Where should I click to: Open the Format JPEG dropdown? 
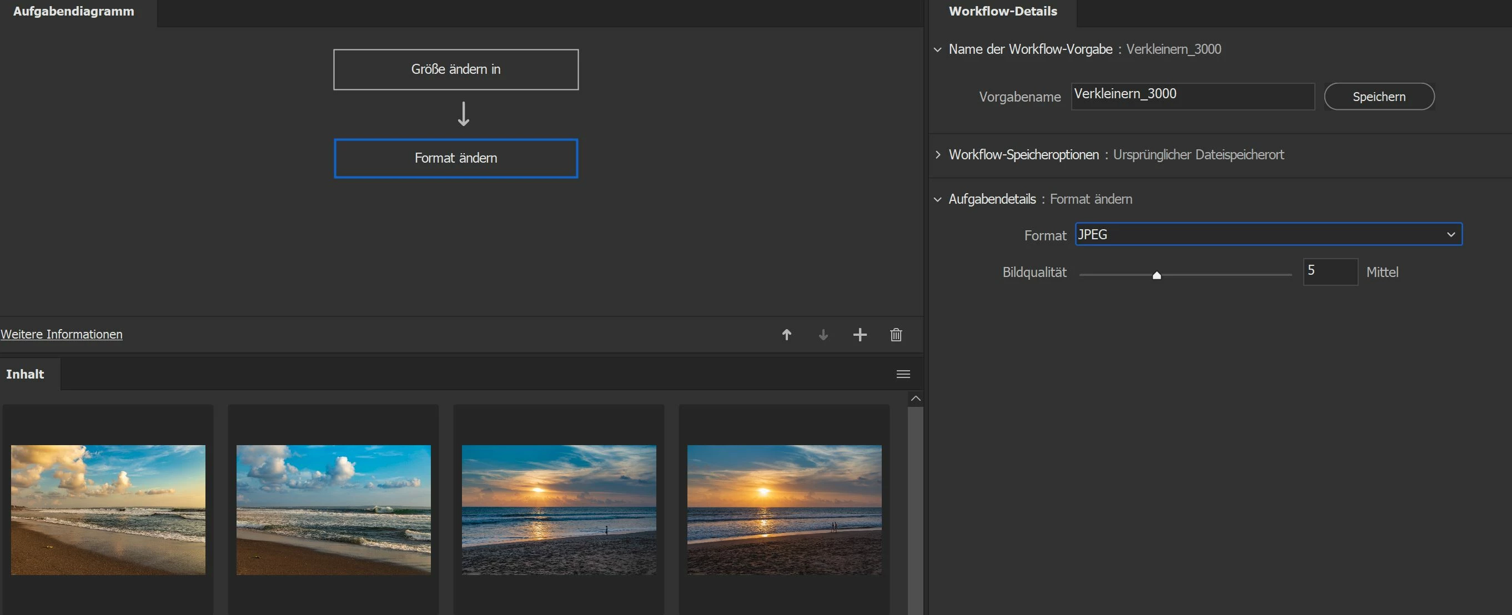1268,234
